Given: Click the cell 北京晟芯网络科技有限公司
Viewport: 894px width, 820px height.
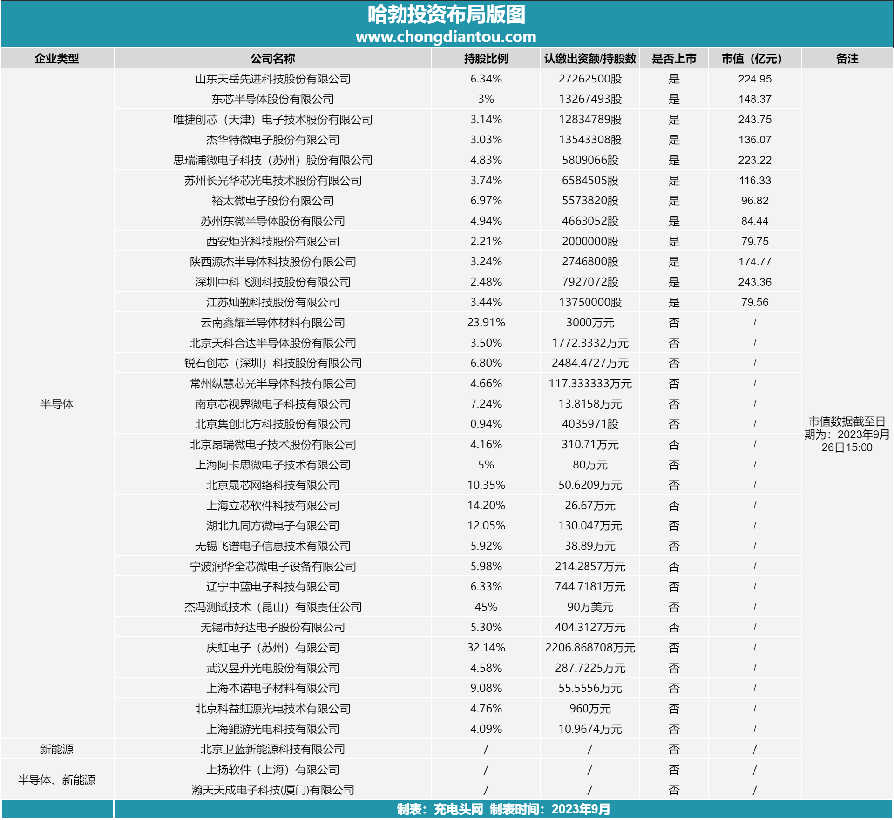Looking at the screenshot, I should click(273, 485).
